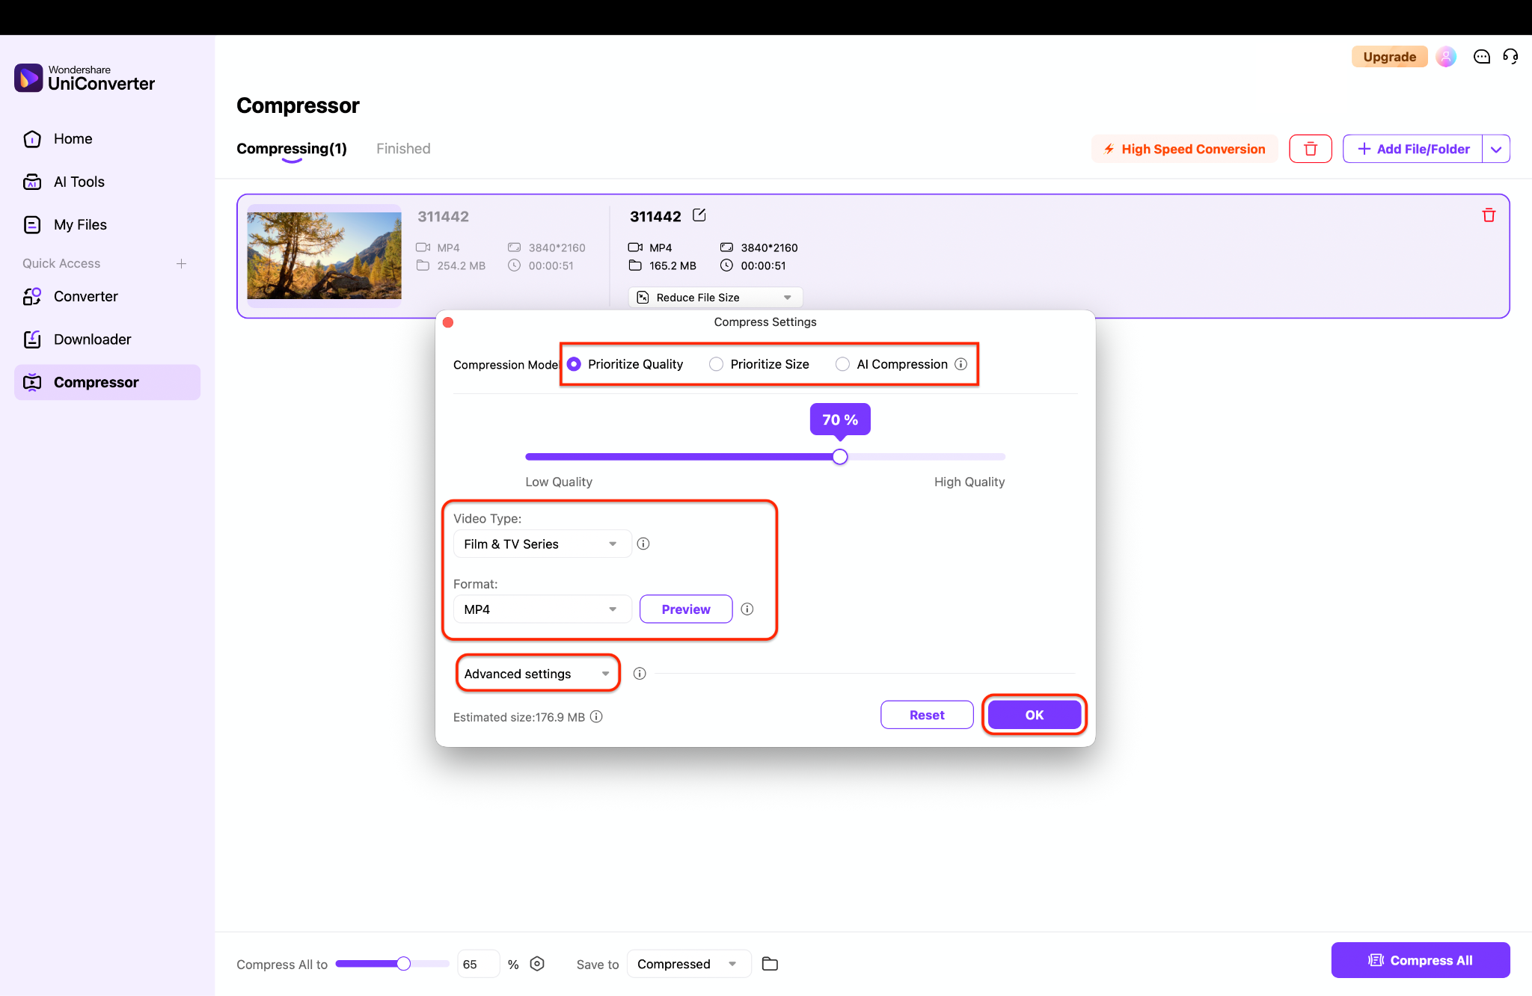Expand Advanced settings
The width and height of the screenshot is (1532, 996).
[536, 673]
